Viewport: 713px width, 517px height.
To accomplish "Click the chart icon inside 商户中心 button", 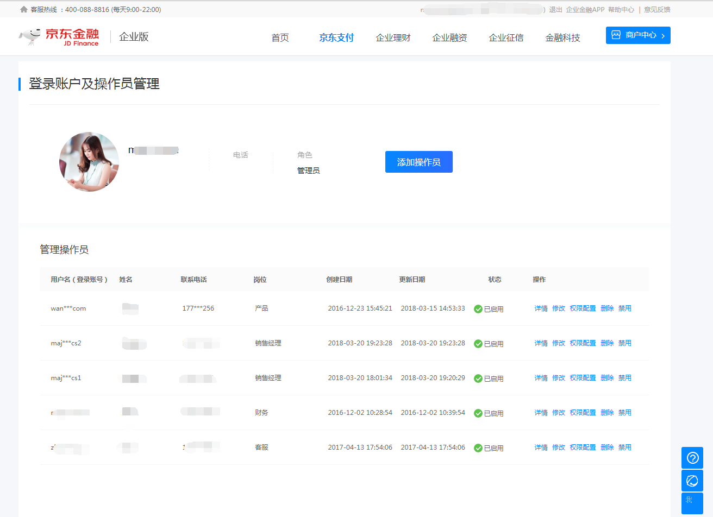I will 616,35.
